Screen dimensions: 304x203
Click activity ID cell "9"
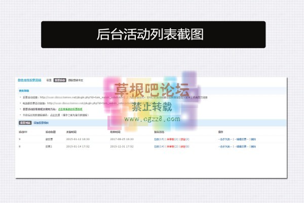19,139
